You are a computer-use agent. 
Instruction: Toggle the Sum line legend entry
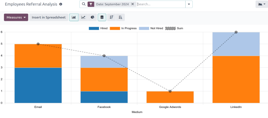coord(174,28)
